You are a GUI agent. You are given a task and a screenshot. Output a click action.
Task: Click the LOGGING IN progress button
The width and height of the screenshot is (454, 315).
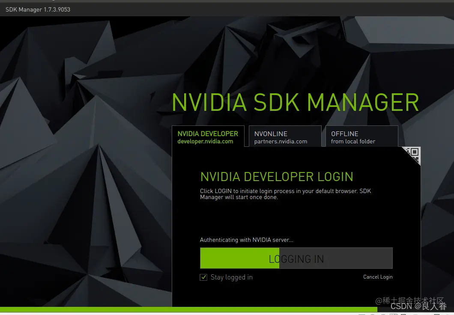coord(296,258)
